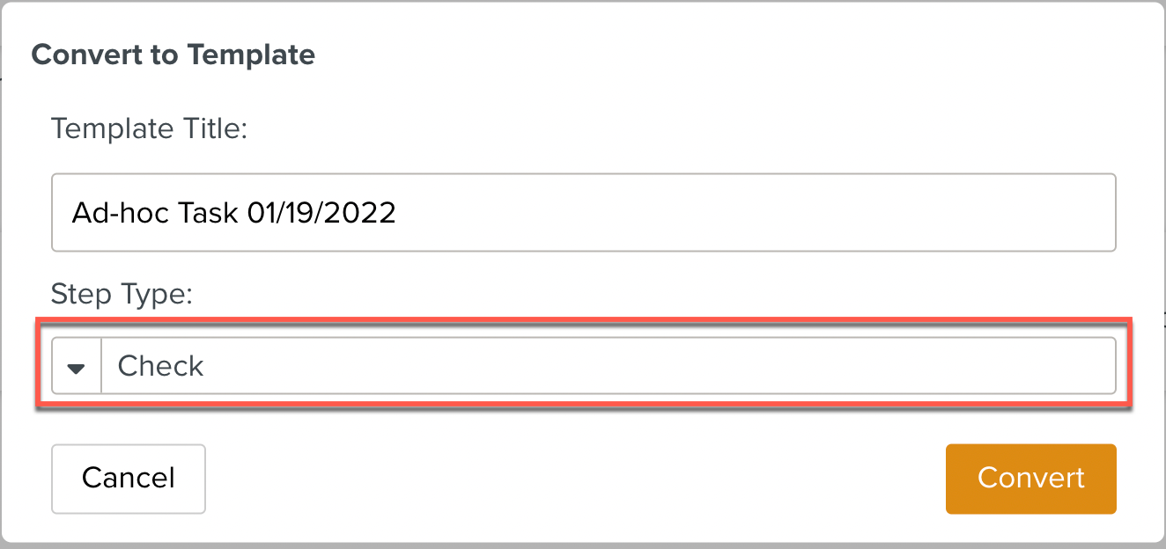
Task: Expand the Step Type list via the triangle icon
Action: click(77, 367)
